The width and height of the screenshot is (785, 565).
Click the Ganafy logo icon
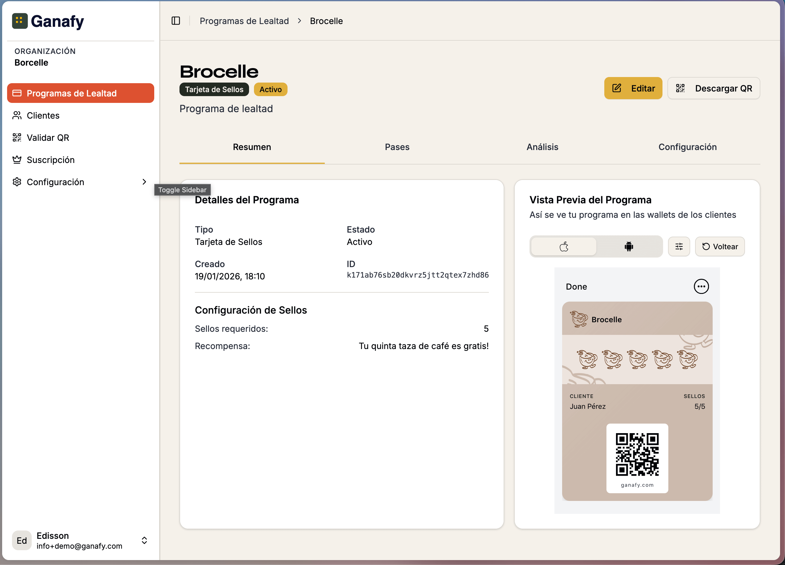click(x=20, y=21)
